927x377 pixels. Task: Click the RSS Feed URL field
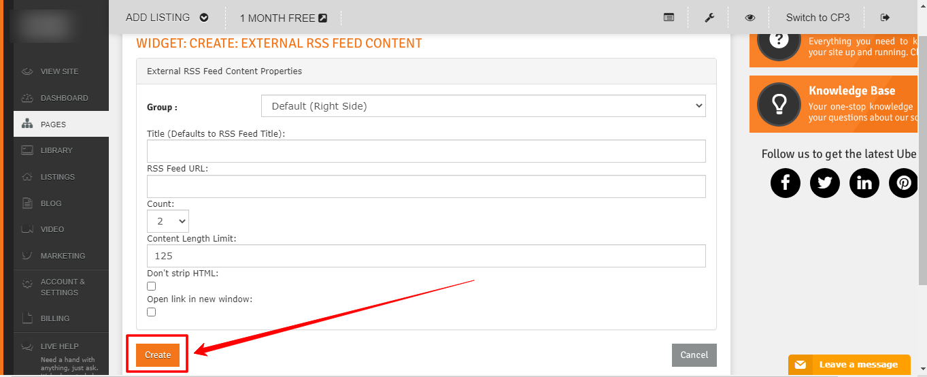(x=426, y=186)
